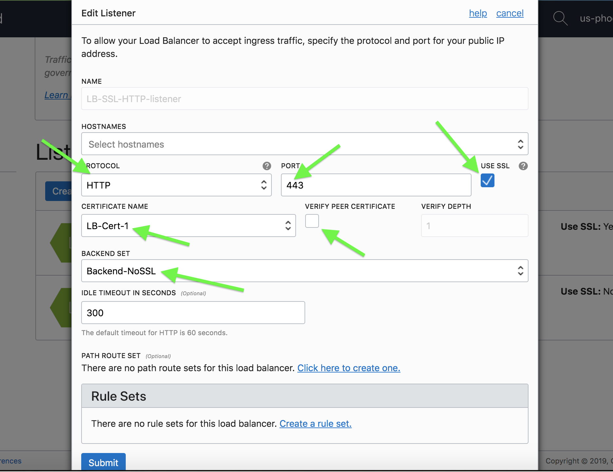613x472 pixels.
Task: Click the Learn link in the background
Action: [56, 95]
